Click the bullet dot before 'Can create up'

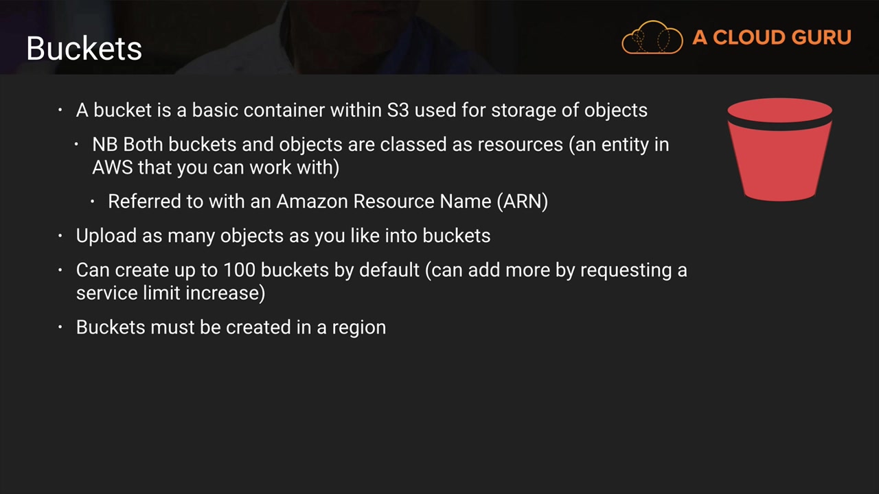(x=60, y=270)
